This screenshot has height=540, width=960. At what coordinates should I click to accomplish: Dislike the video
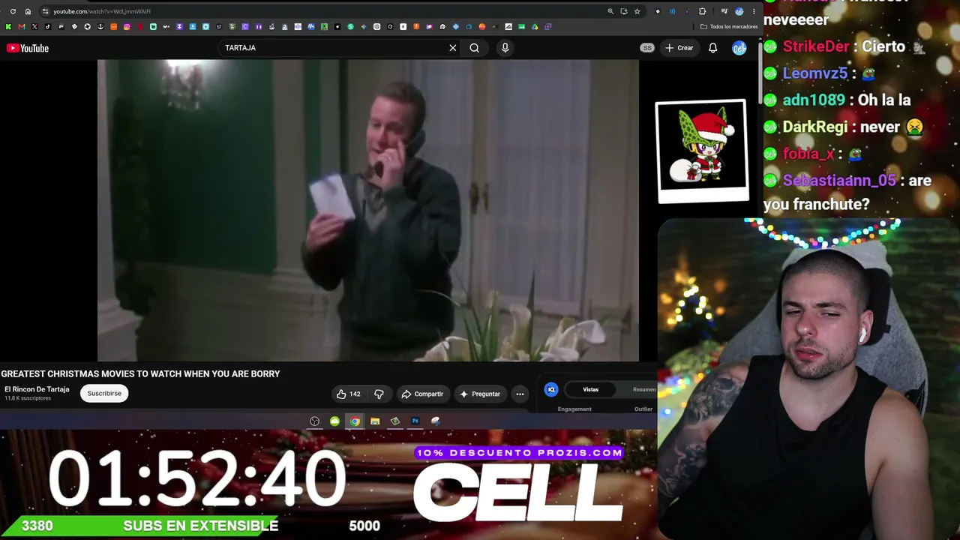click(x=379, y=394)
